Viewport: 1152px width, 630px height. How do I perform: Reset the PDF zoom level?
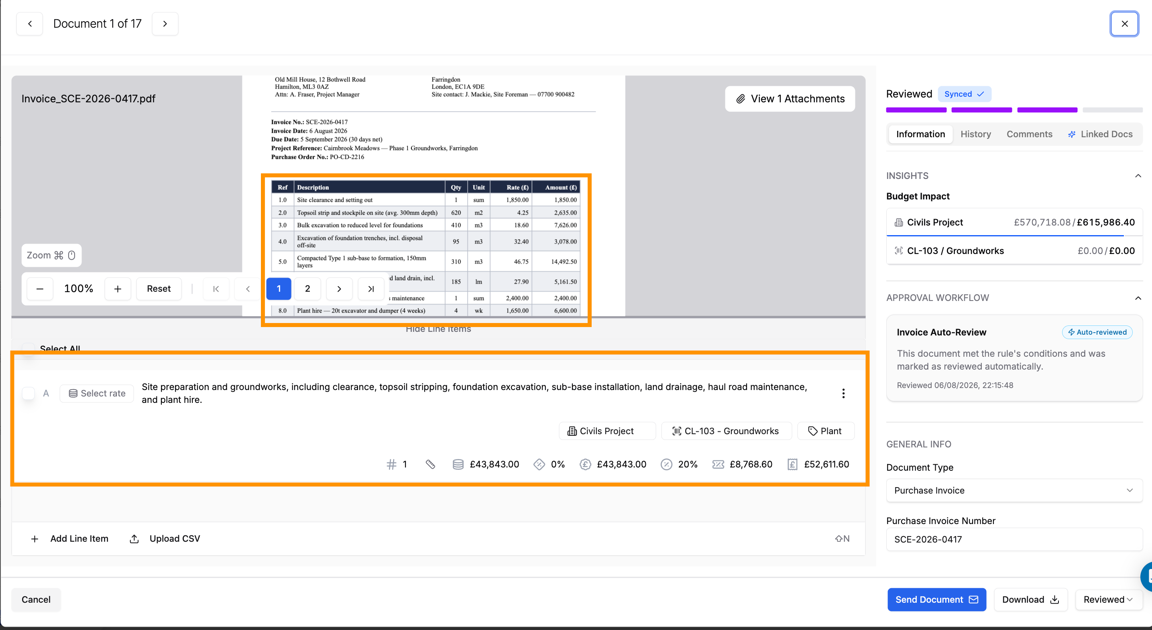pos(159,289)
